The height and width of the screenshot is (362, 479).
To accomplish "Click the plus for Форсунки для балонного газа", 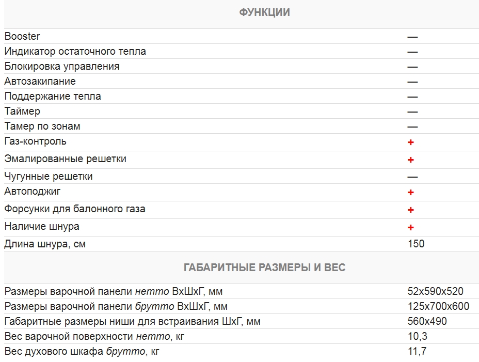I will 411,210.
